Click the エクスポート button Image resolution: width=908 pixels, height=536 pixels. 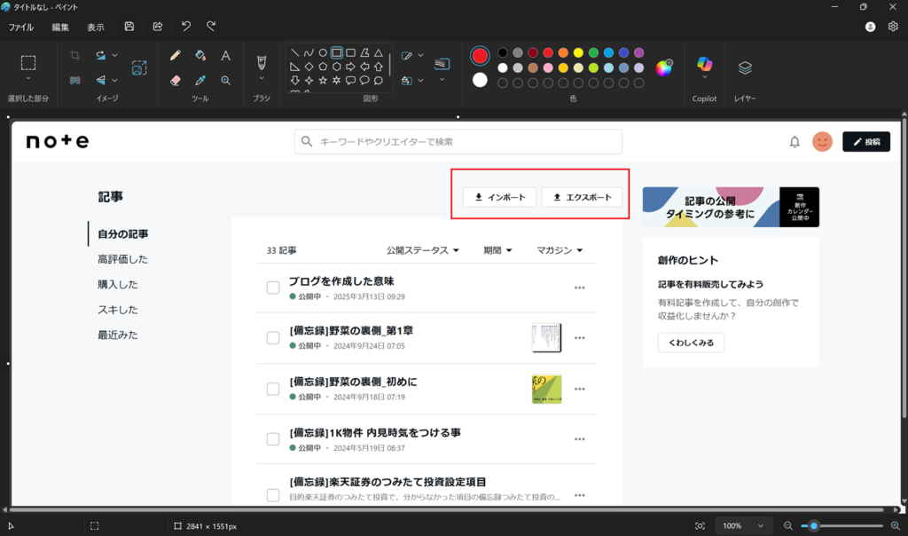582,198
